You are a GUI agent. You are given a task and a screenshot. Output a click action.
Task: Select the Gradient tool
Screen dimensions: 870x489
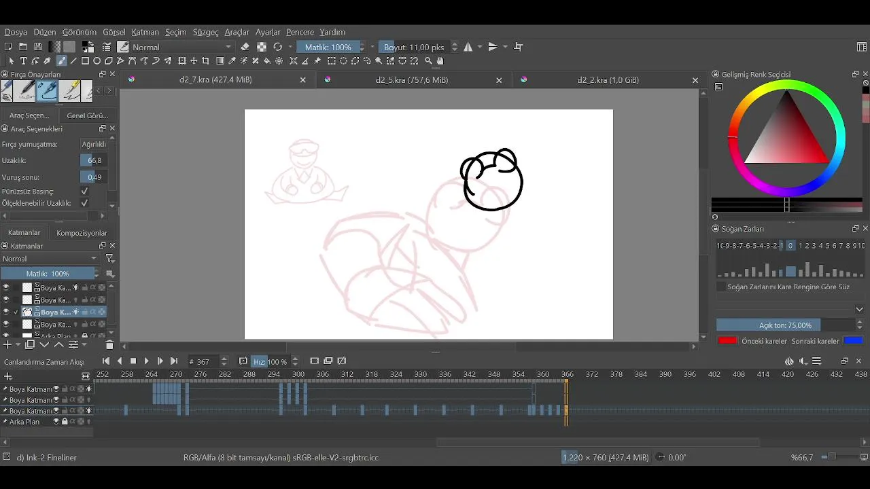click(220, 60)
